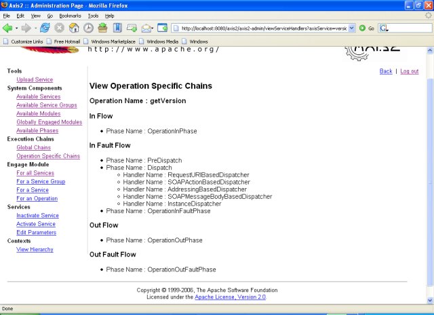Open the Global Chains link
This screenshot has width=434, height=315.
point(33,147)
